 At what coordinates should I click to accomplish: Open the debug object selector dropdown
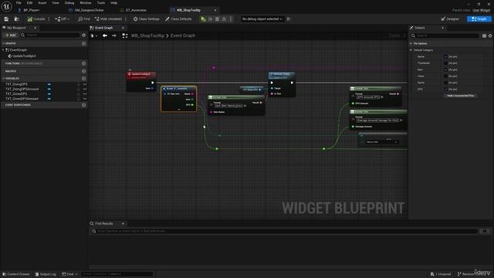(x=262, y=19)
